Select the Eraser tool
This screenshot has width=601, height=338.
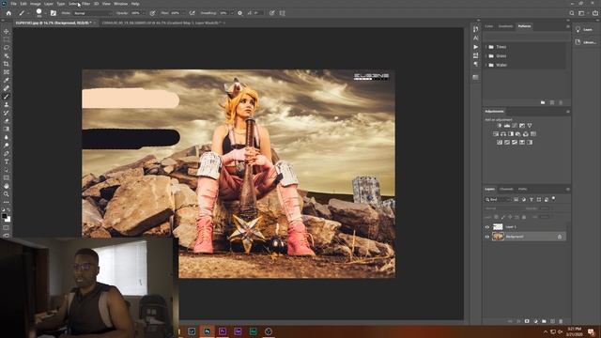point(7,121)
